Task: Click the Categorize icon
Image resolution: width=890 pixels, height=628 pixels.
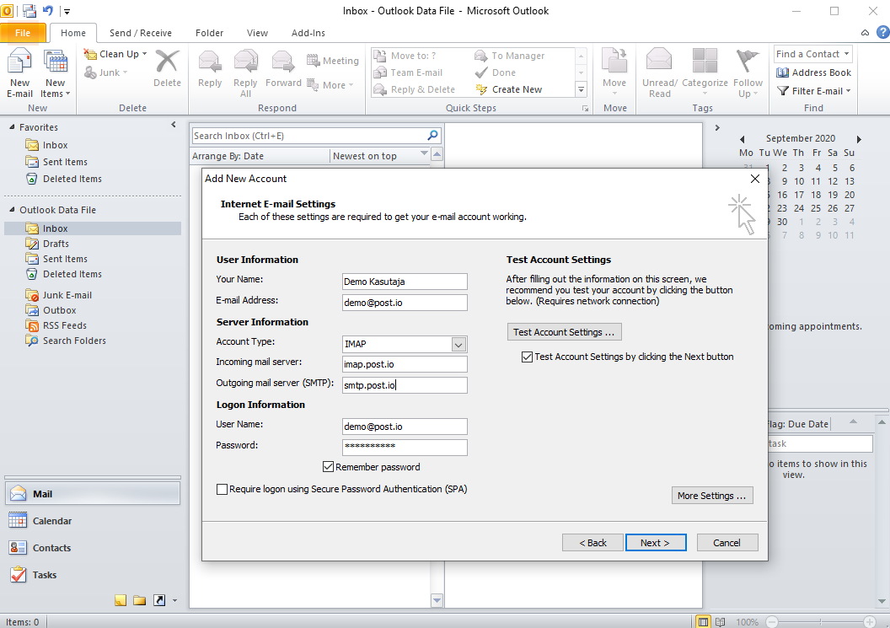Action: click(705, 62)
